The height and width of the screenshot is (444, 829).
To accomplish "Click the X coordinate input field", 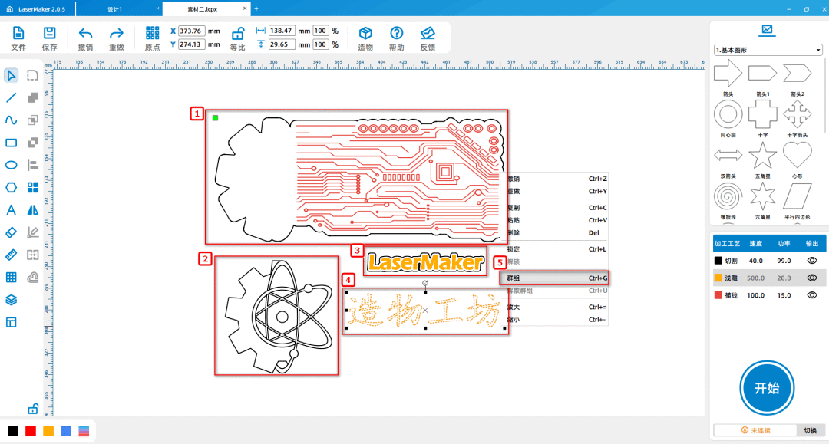I will pos(192,31).
